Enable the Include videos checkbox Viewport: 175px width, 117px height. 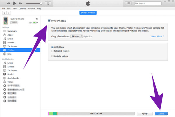click(x=52, y=56)
